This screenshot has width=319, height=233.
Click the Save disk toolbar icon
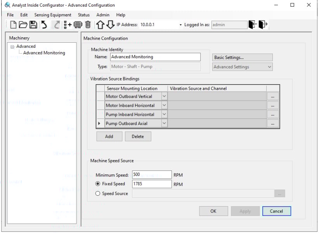[33, 25]
